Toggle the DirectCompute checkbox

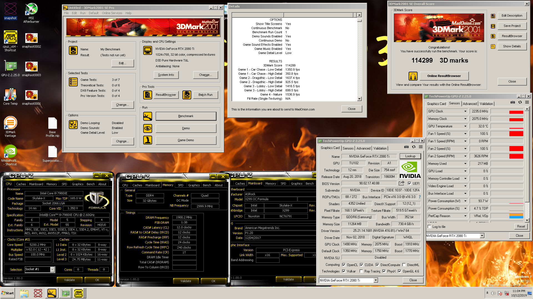(377, 265)
